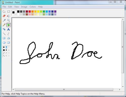Click the vertical scrollbar up arrow

pos(123,19)
